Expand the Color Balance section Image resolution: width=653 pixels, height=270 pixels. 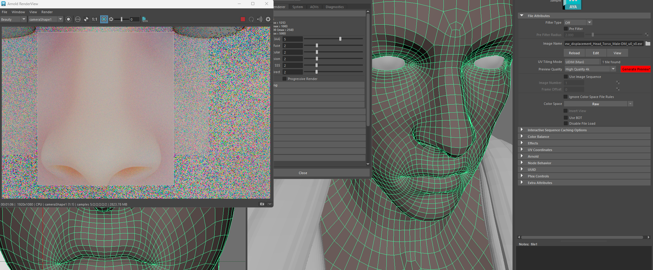(x=521, y=136)
